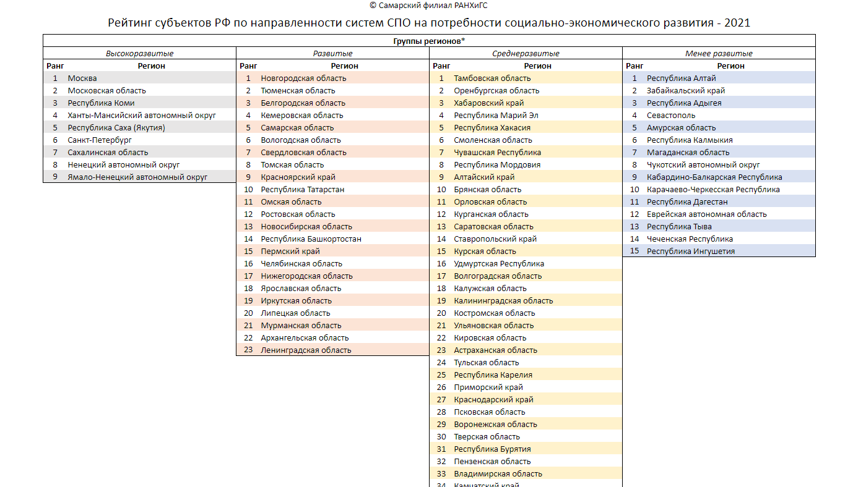Click 'Владимирская область' entry

pyautogui.click(x=498, y=474)
